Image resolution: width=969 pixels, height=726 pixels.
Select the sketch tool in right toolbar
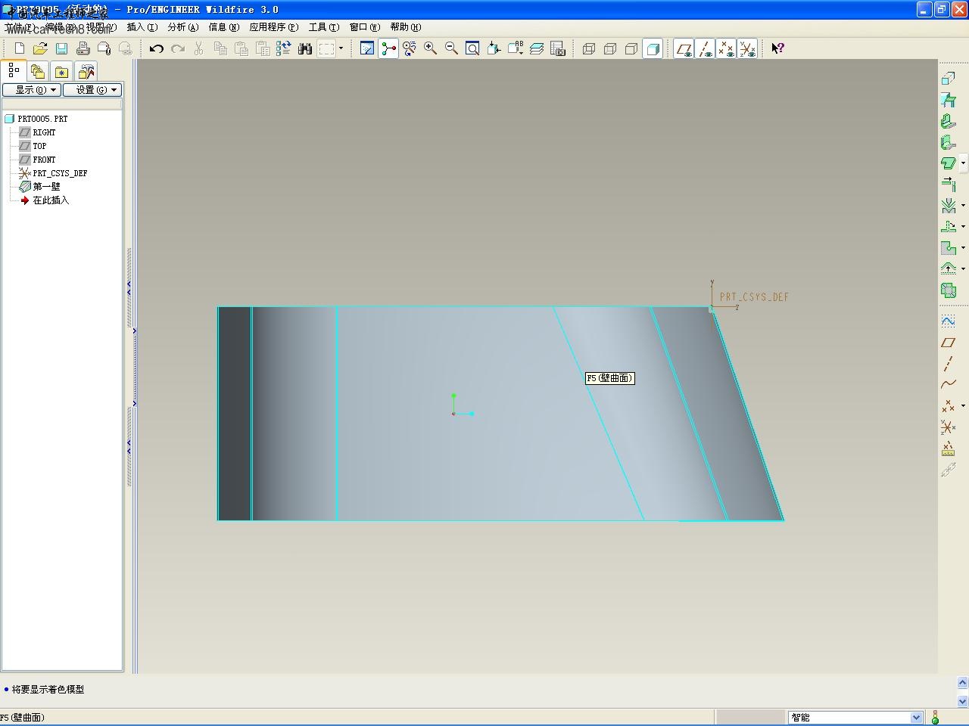point(948,321)
